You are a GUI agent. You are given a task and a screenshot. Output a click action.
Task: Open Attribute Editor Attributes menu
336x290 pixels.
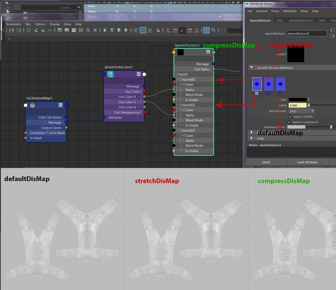click(290, 11)
